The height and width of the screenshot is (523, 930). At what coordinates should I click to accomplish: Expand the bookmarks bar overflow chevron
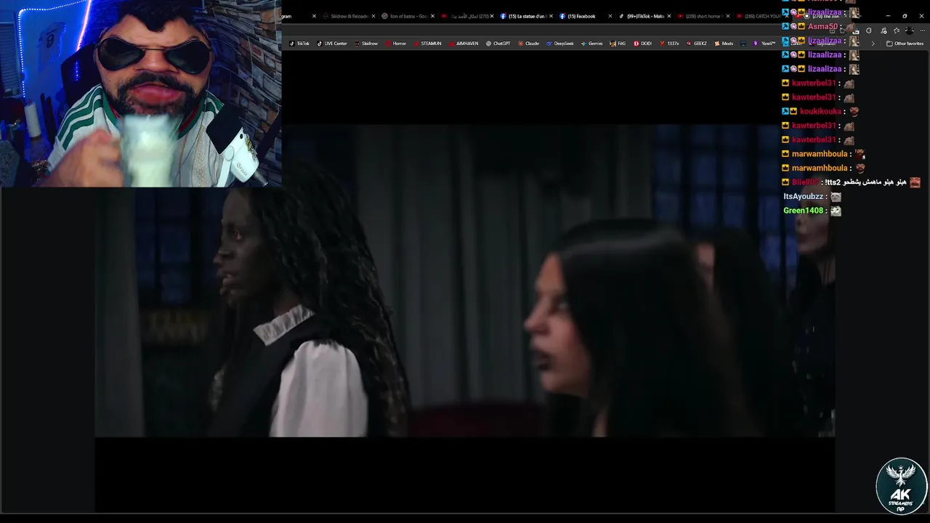click(873, 44)
